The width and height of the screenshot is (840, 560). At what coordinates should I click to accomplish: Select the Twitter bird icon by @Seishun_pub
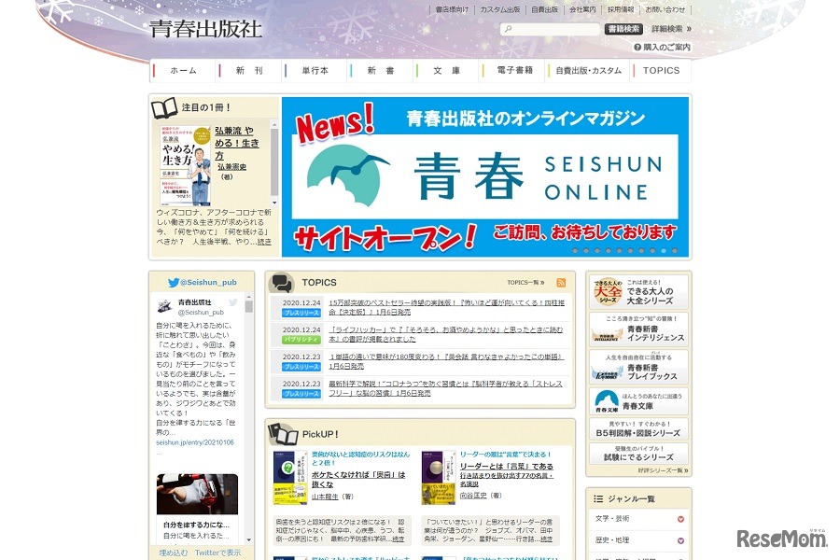(x=173, y=282)
